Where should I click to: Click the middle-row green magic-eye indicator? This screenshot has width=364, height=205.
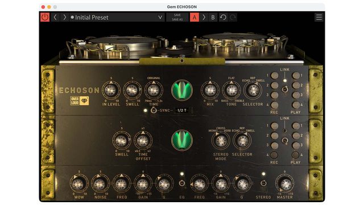pos(182,141)
